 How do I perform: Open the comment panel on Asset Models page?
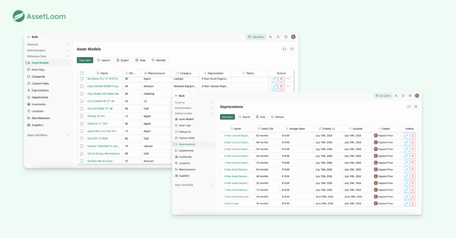click(284, 49)
